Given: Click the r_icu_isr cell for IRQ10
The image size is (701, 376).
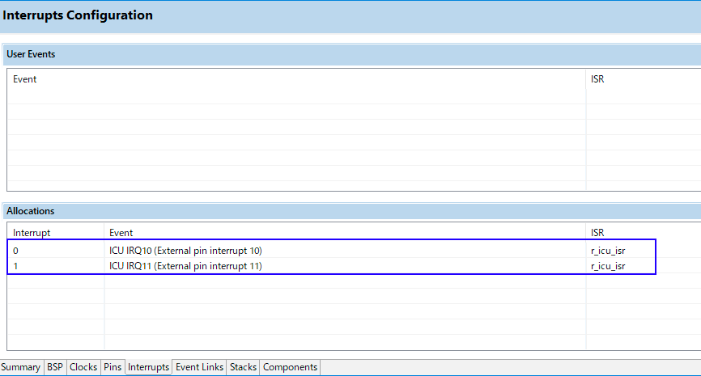Looking at the screenshot, I should tap(608, 251).
